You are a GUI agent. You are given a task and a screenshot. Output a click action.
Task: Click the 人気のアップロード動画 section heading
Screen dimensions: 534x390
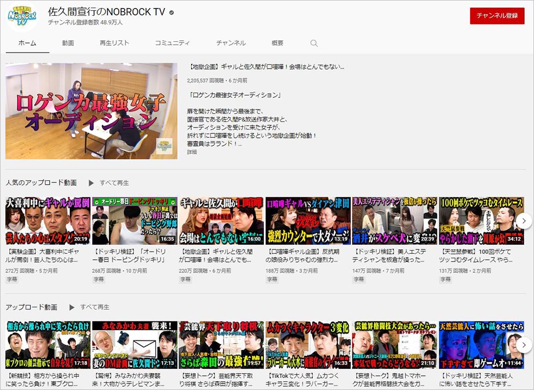(41, 183)
